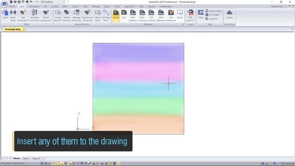Click the coordinates readout in status bar

pos(12,163)
